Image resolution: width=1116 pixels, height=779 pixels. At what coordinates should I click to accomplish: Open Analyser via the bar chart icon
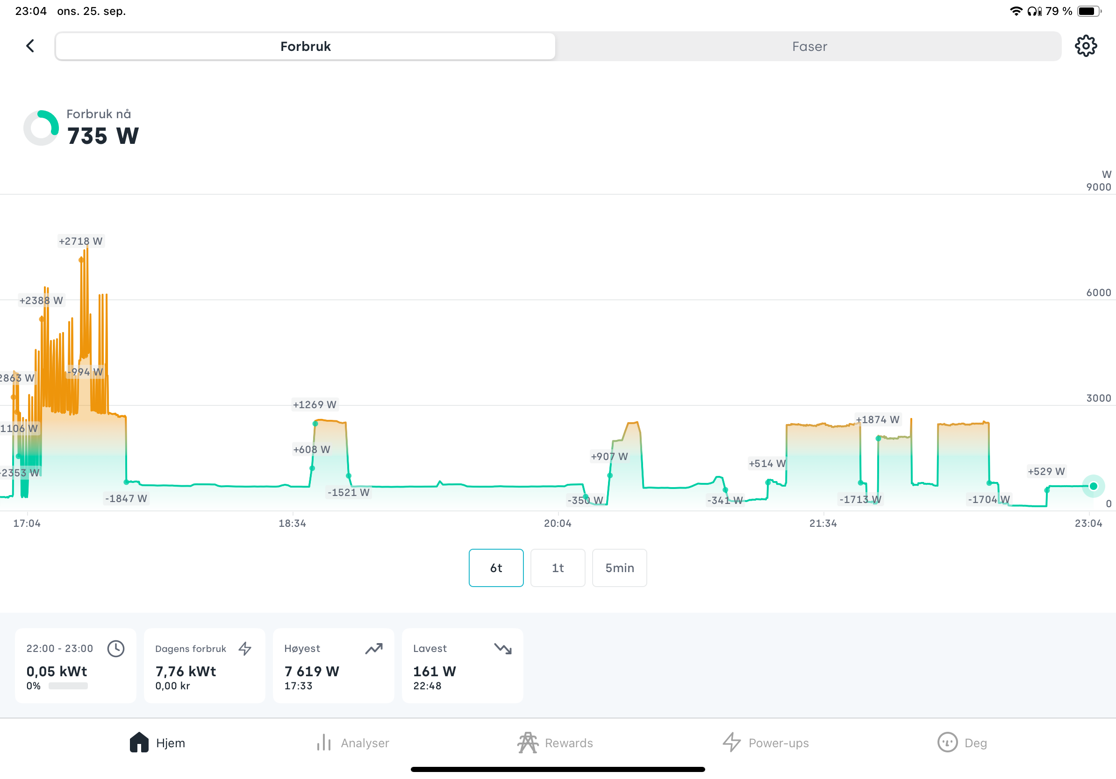[x=324, y=743]
